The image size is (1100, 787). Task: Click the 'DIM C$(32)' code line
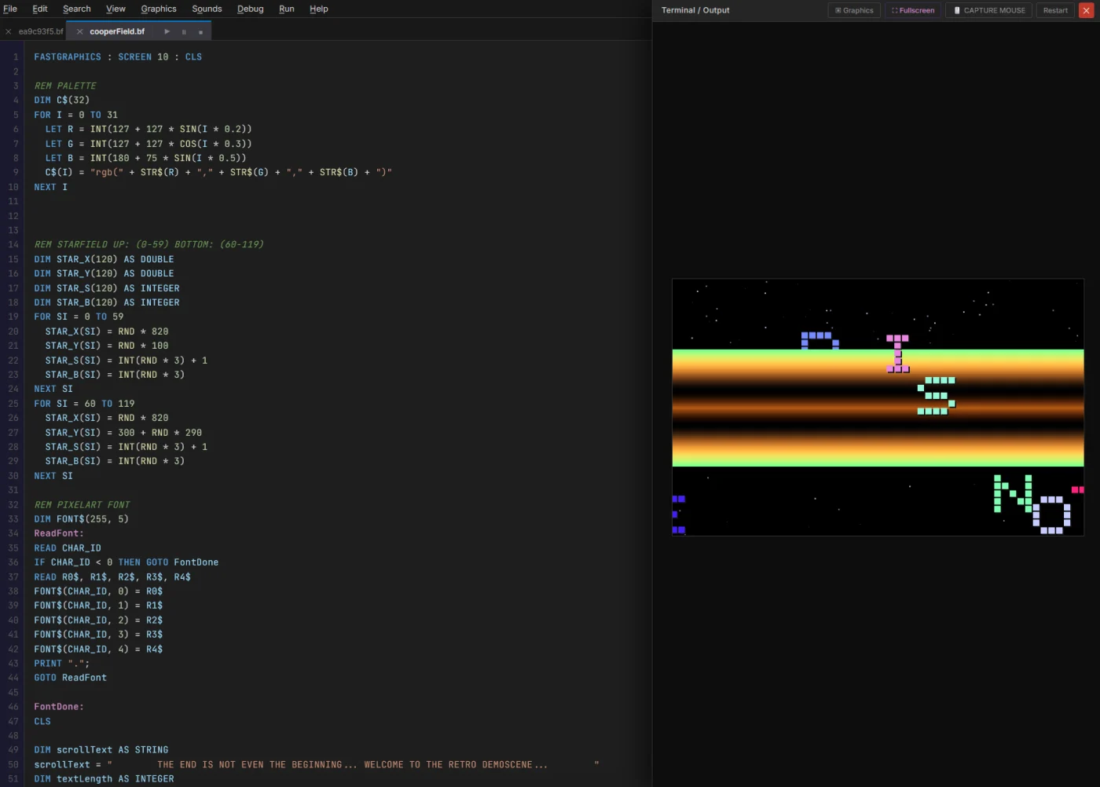[61, 101]
